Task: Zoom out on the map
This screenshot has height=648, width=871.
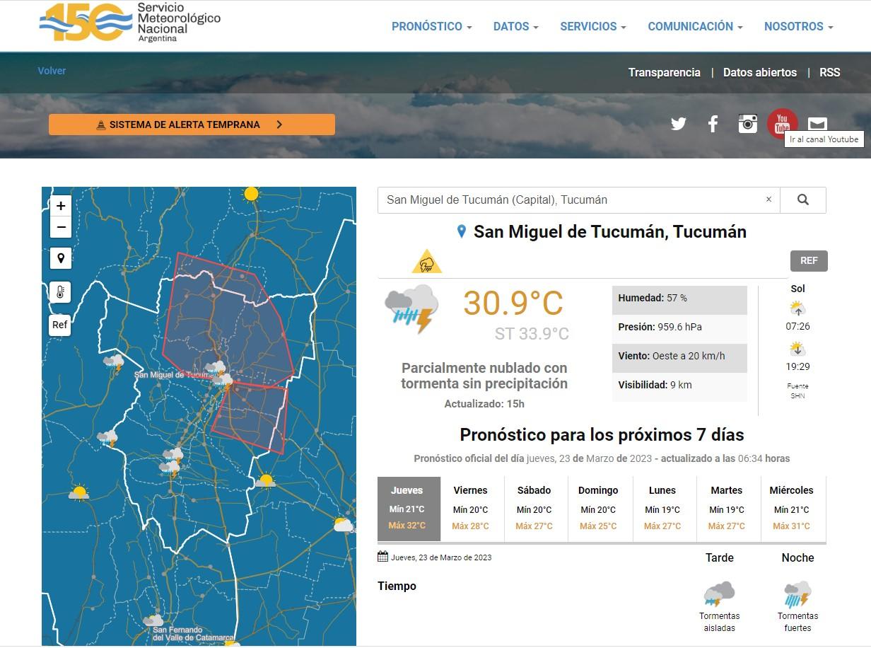Action: [x=61, y=227]
